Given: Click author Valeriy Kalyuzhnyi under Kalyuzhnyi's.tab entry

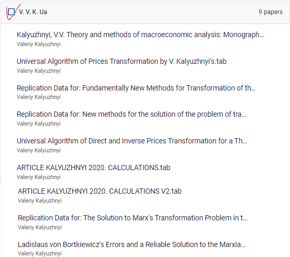Looking at the screenshot, I should (x=39, y=71).
